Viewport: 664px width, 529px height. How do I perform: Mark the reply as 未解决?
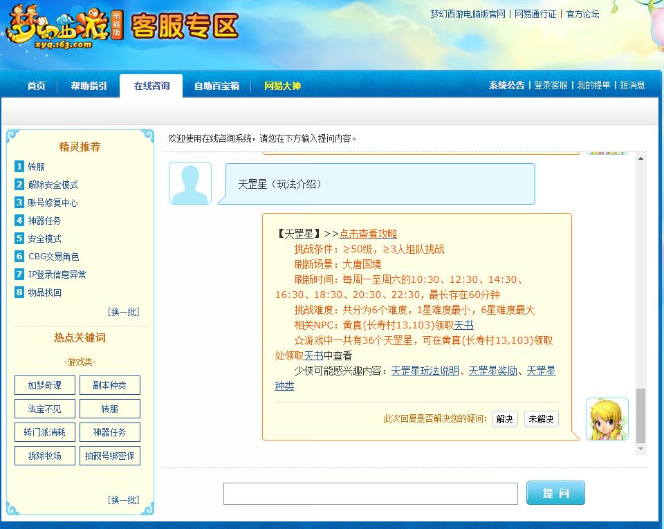[541, 419]
